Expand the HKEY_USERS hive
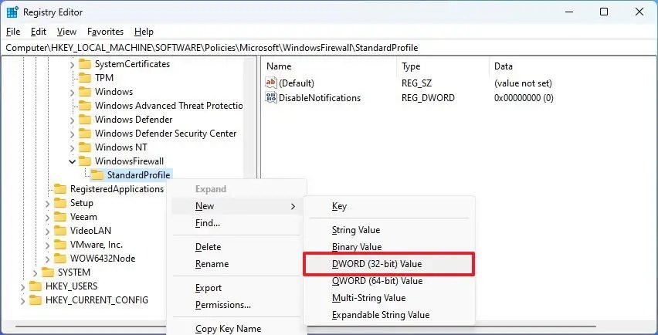Image resolution: width=658 pixels, height=335 pixels. click(22, 287)
